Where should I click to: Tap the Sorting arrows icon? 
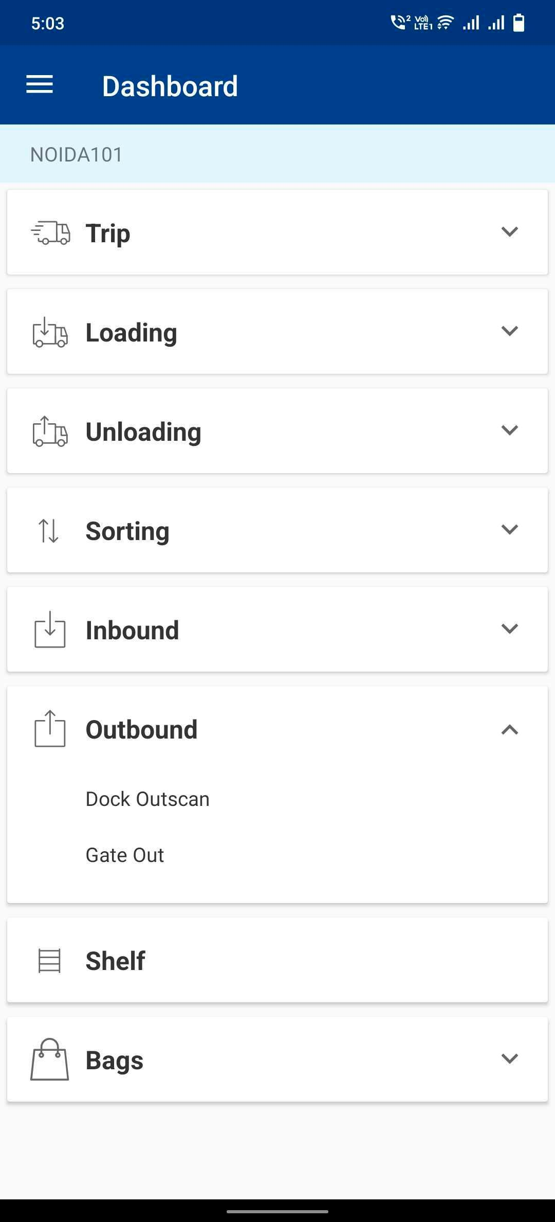[49, 531]
